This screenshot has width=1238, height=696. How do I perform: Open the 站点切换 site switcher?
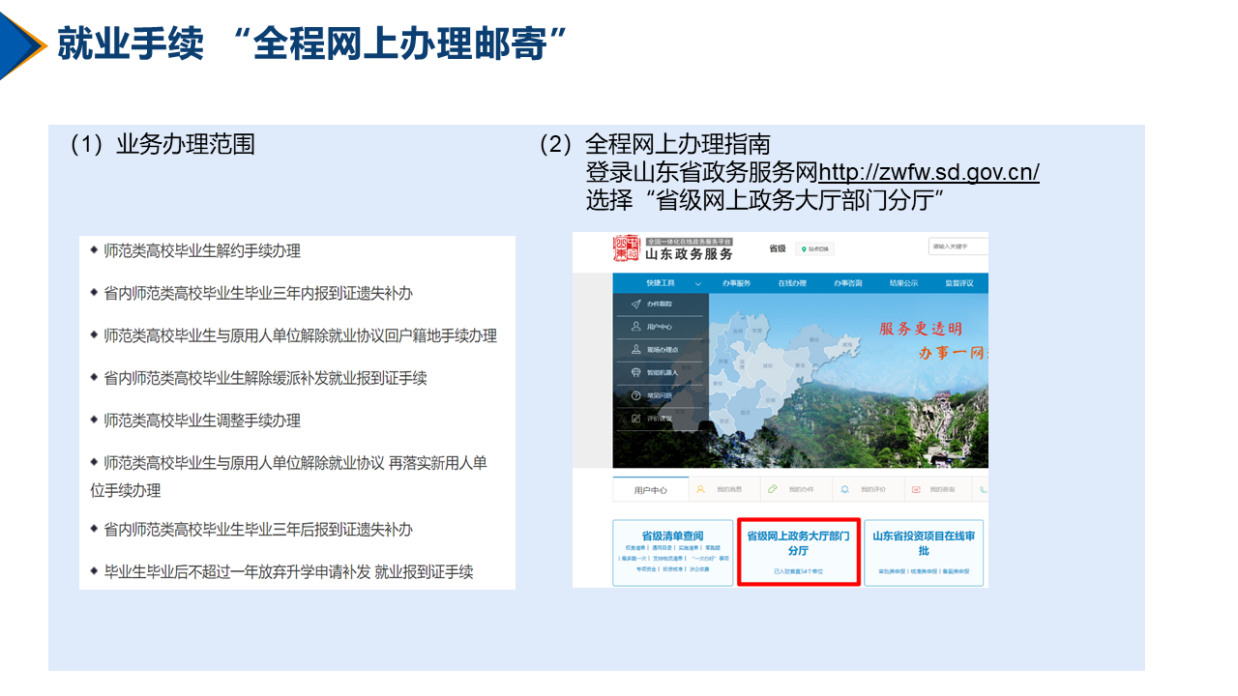click(813, 248)
